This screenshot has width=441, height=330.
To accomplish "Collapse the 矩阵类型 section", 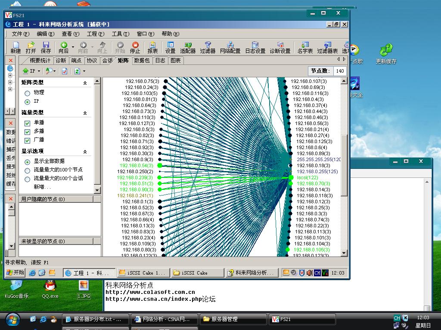I will (x=85, y=82).
